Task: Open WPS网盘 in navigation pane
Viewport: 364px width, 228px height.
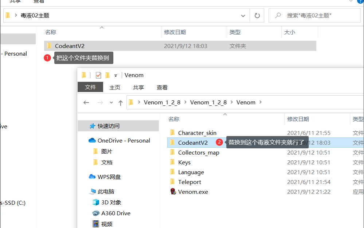Action: tap(105, 177)
